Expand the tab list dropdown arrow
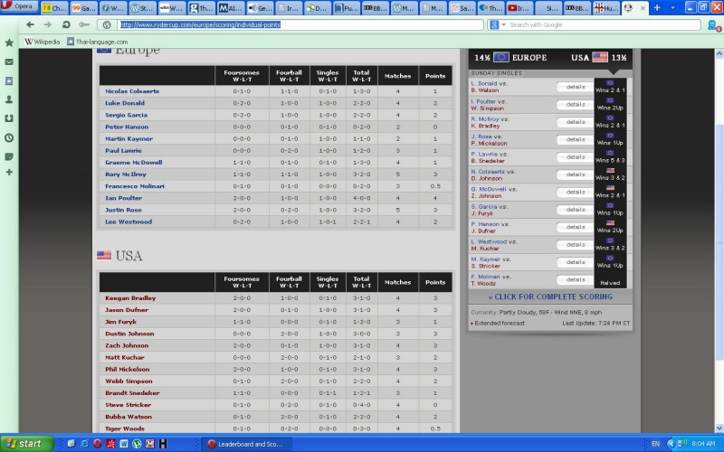This screenshot has height=452, width=724. click(x=672, y=8)
